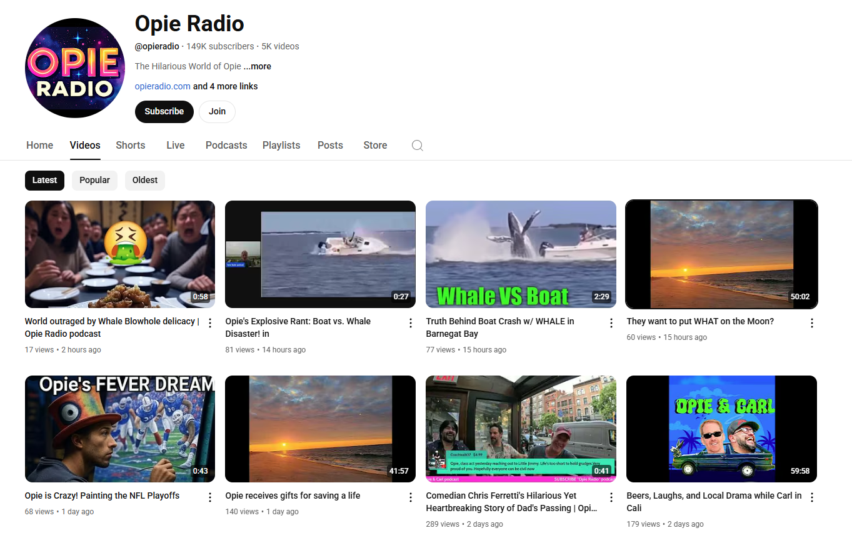Viewport: 852px width, 533px height.
Task: Switch to the Playlists tab
Action: 281,145
